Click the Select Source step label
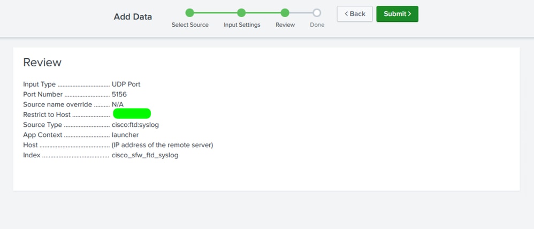Screen dimensions: 534x229 pyautogui.click(x=190, y=25)
